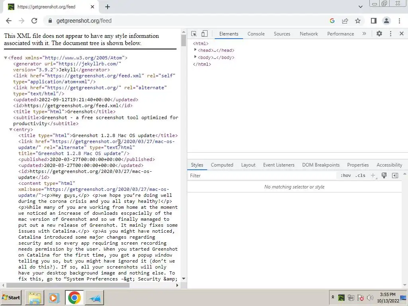
Task: Expand the body node in Elements
Action: (195, 57)
